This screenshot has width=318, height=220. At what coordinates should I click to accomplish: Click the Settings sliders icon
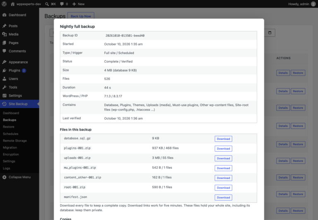coord(4,96)
